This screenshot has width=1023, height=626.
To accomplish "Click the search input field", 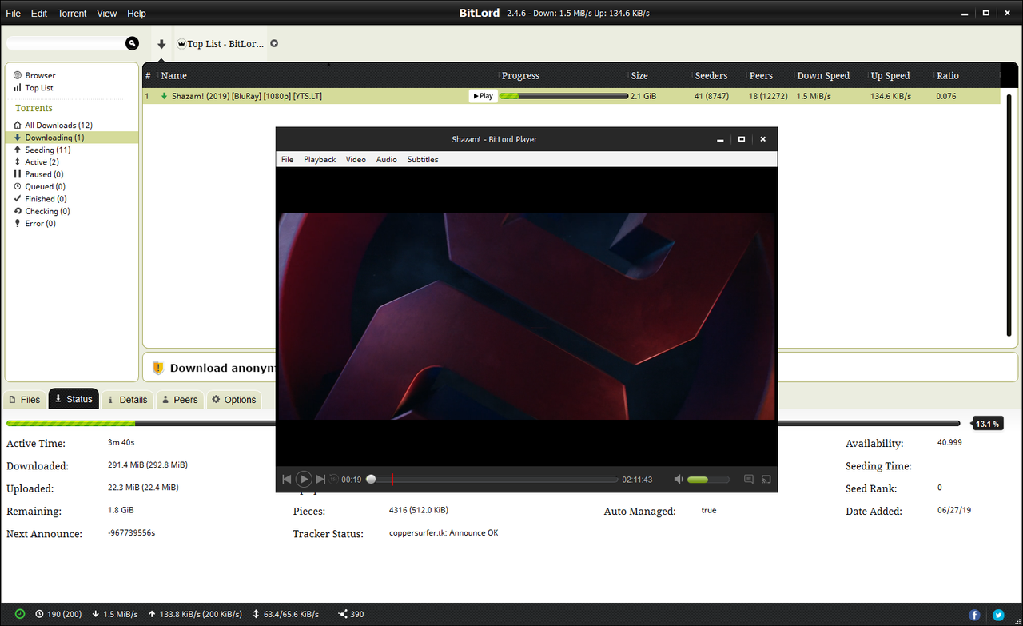I will [66, 43].
